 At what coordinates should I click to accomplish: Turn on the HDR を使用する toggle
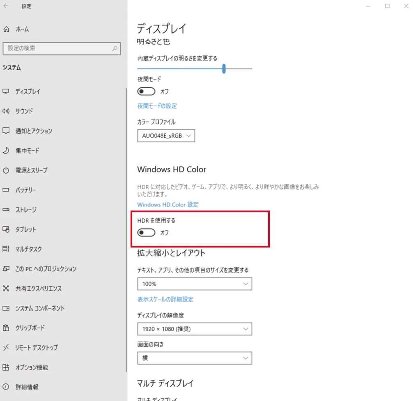(x=146, y=232)
